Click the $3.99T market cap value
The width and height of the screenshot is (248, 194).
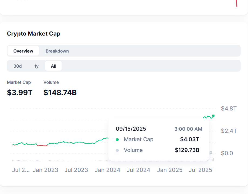point(20,93)
